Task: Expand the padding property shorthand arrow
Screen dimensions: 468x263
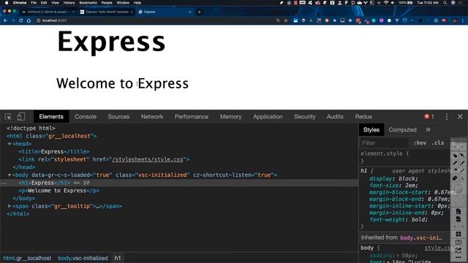Action: [398, 256]
